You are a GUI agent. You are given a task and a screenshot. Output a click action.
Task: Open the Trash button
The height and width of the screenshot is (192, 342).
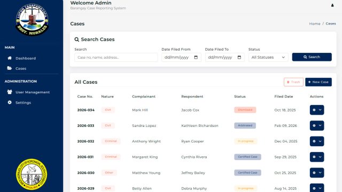pos(293,82)
